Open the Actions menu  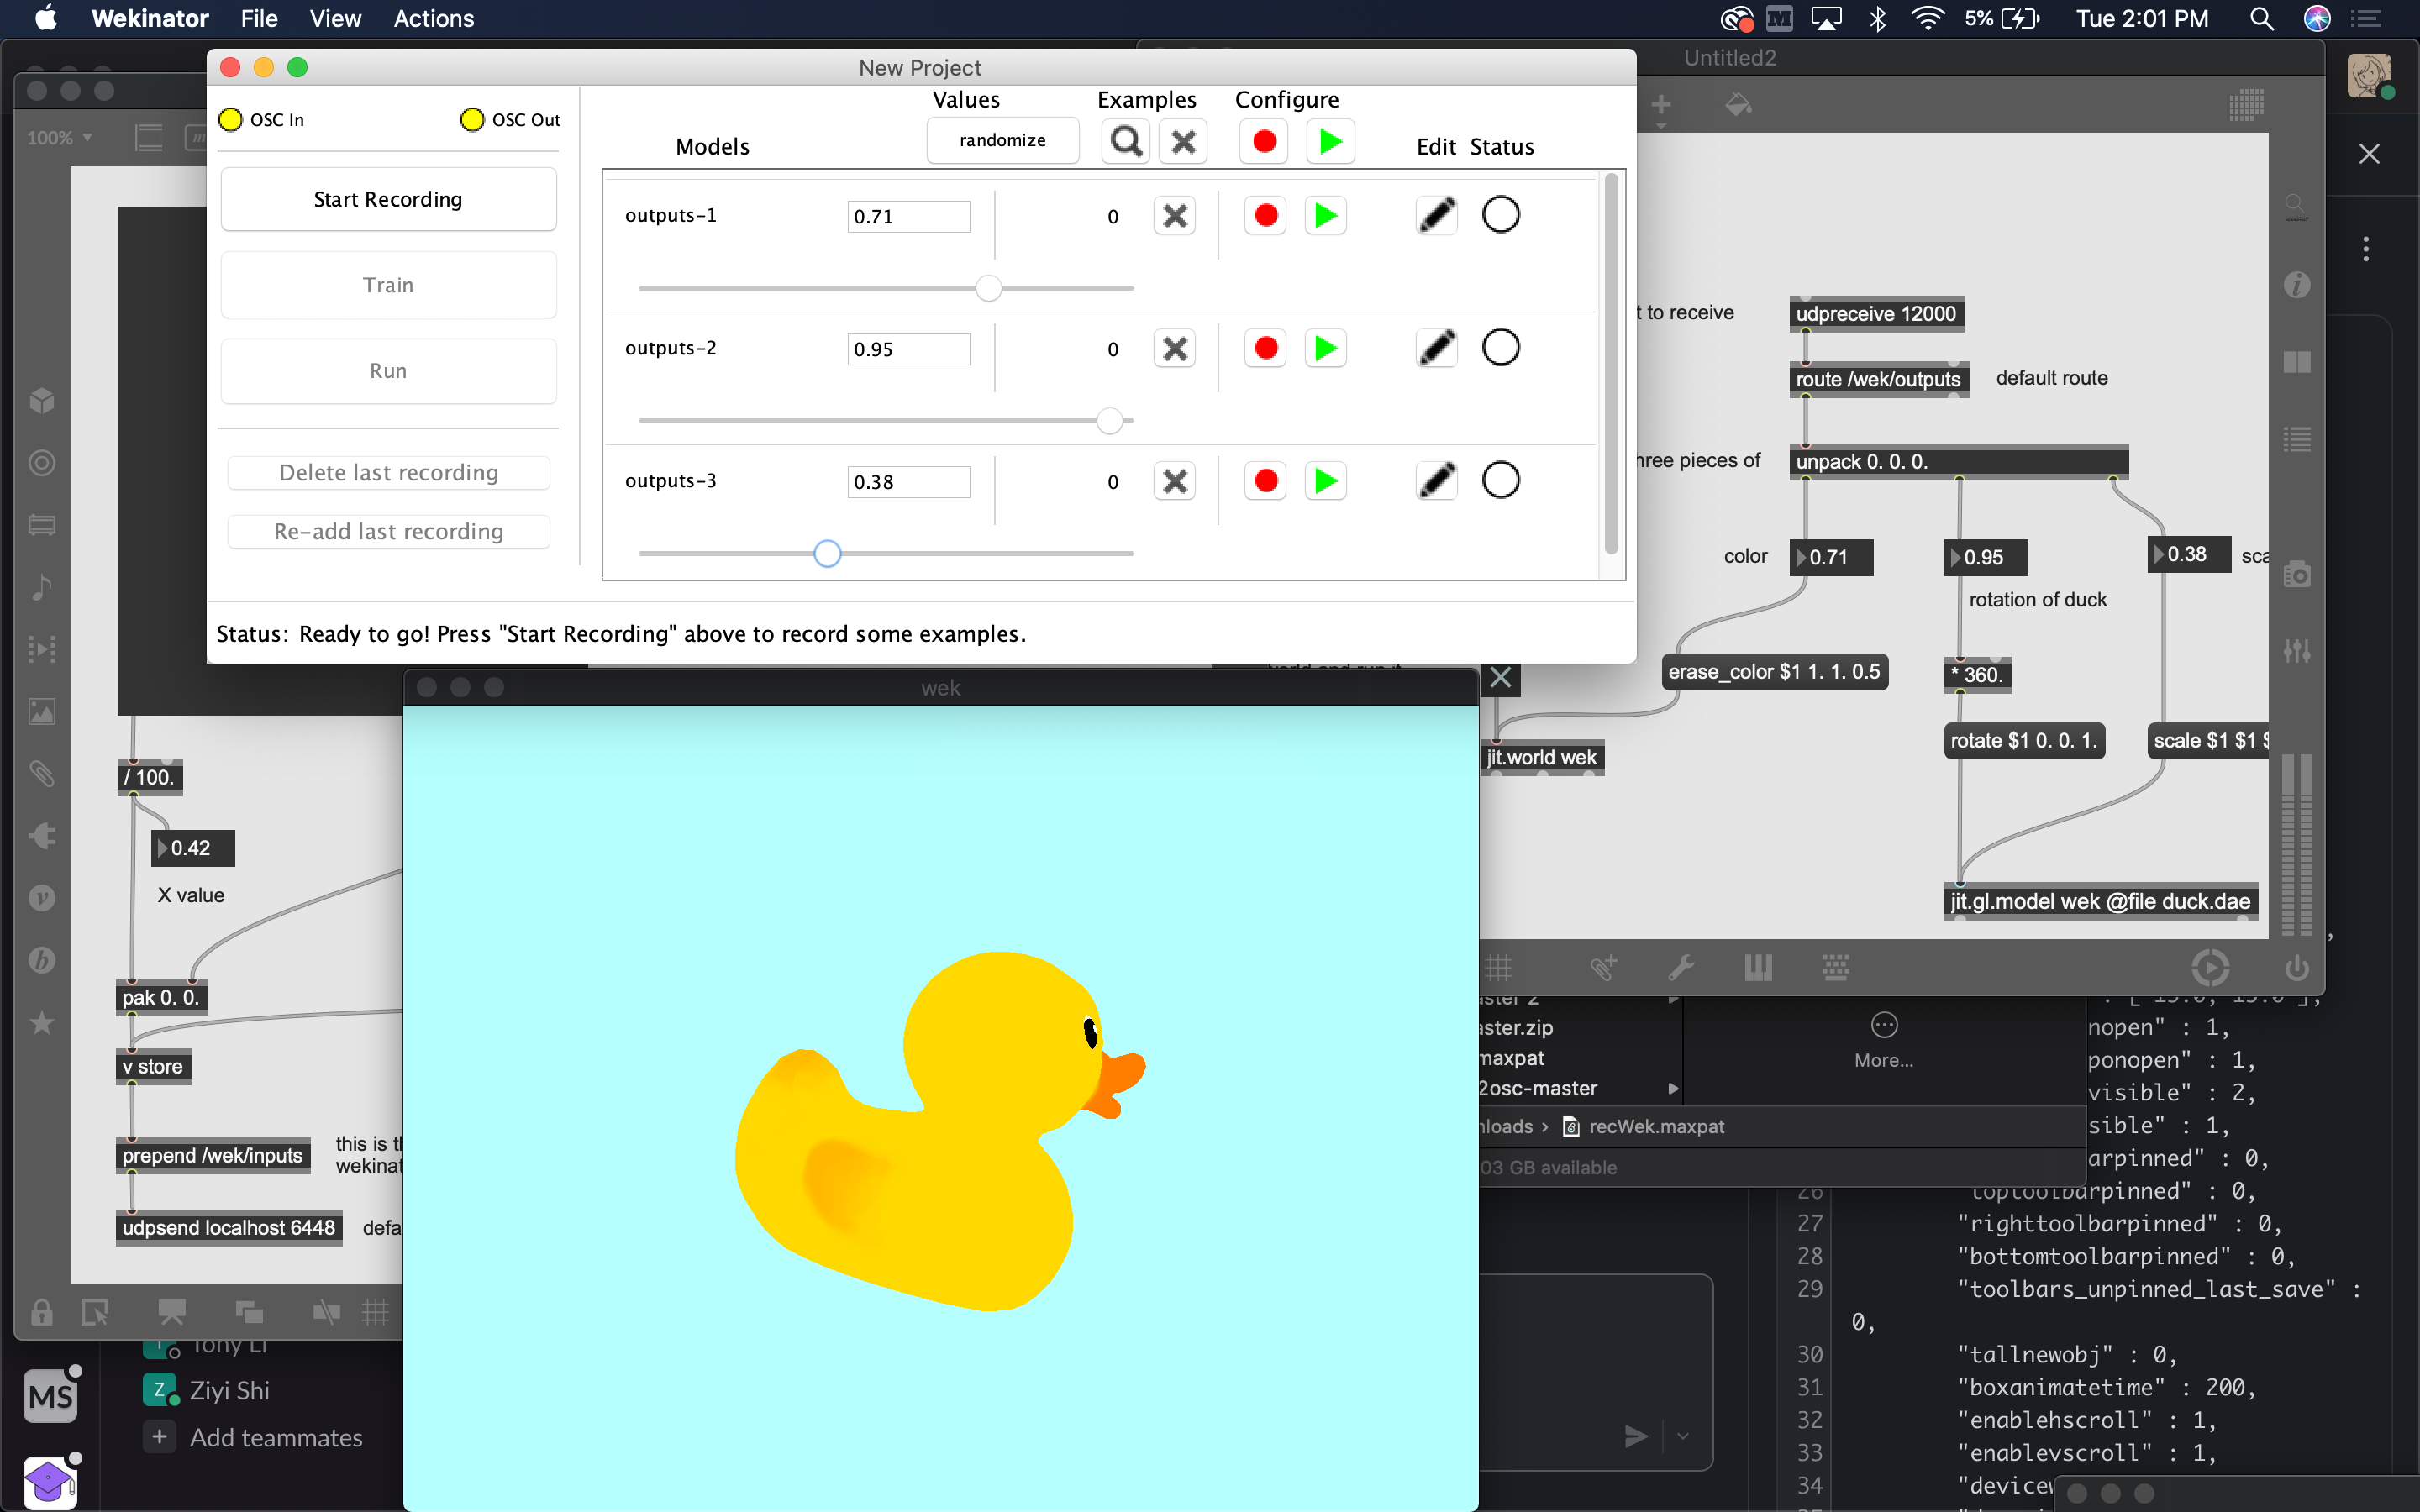(x=433, y=19)
